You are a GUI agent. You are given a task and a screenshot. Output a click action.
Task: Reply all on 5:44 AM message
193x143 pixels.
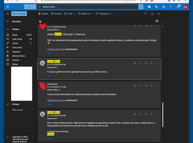coord(146,114)
